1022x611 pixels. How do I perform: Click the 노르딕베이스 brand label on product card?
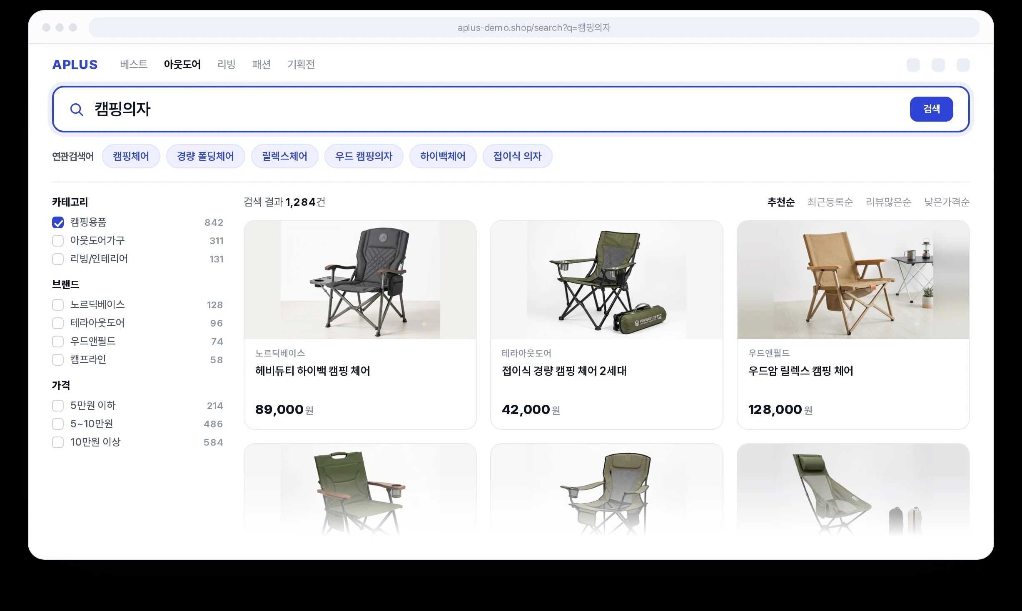tap(280, 353)
